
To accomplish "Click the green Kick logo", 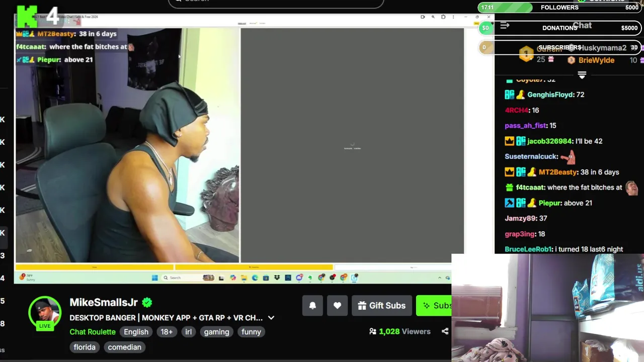I will pyautogui.click(x=27, y=16).
